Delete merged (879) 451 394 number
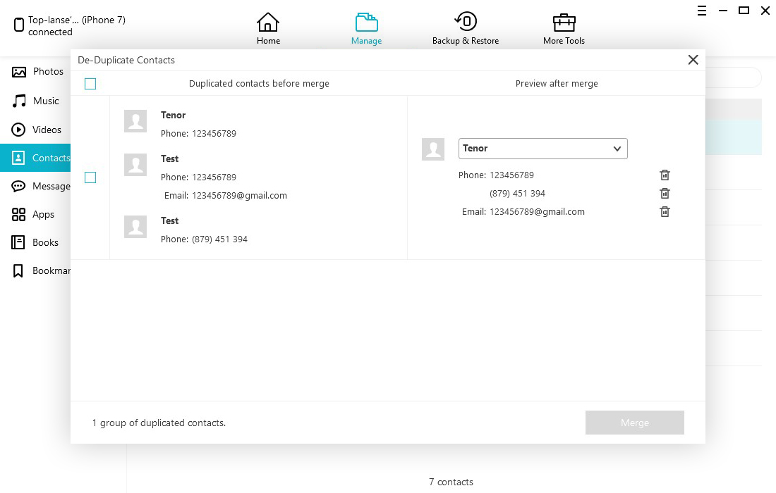The width and height of the screenshot is (776, 493). coord(665,193)
